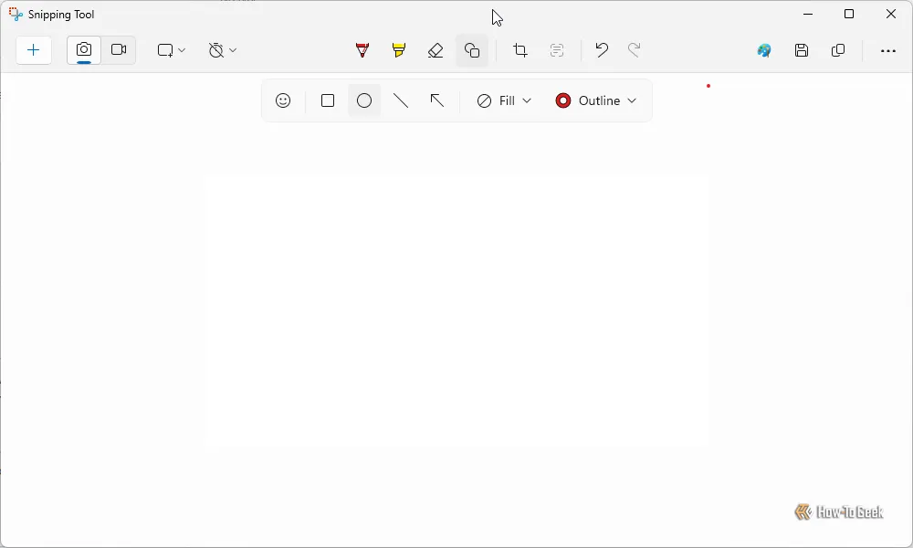Select the ellipse shape
Screen dimensions: 913x548
point(363,100)
